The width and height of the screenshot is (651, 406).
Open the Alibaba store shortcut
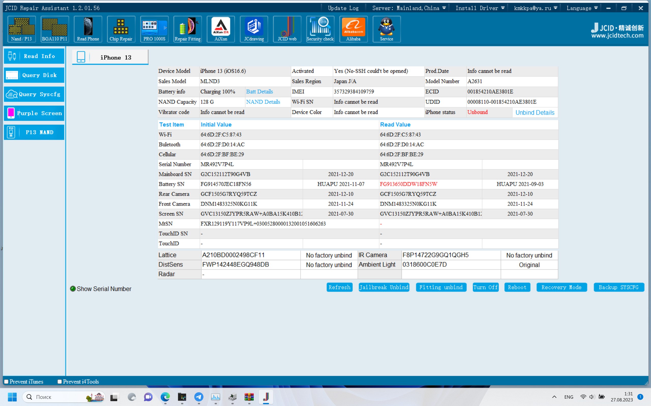point(353,29)
